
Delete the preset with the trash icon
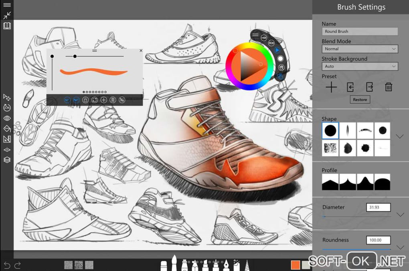(389, 87)
